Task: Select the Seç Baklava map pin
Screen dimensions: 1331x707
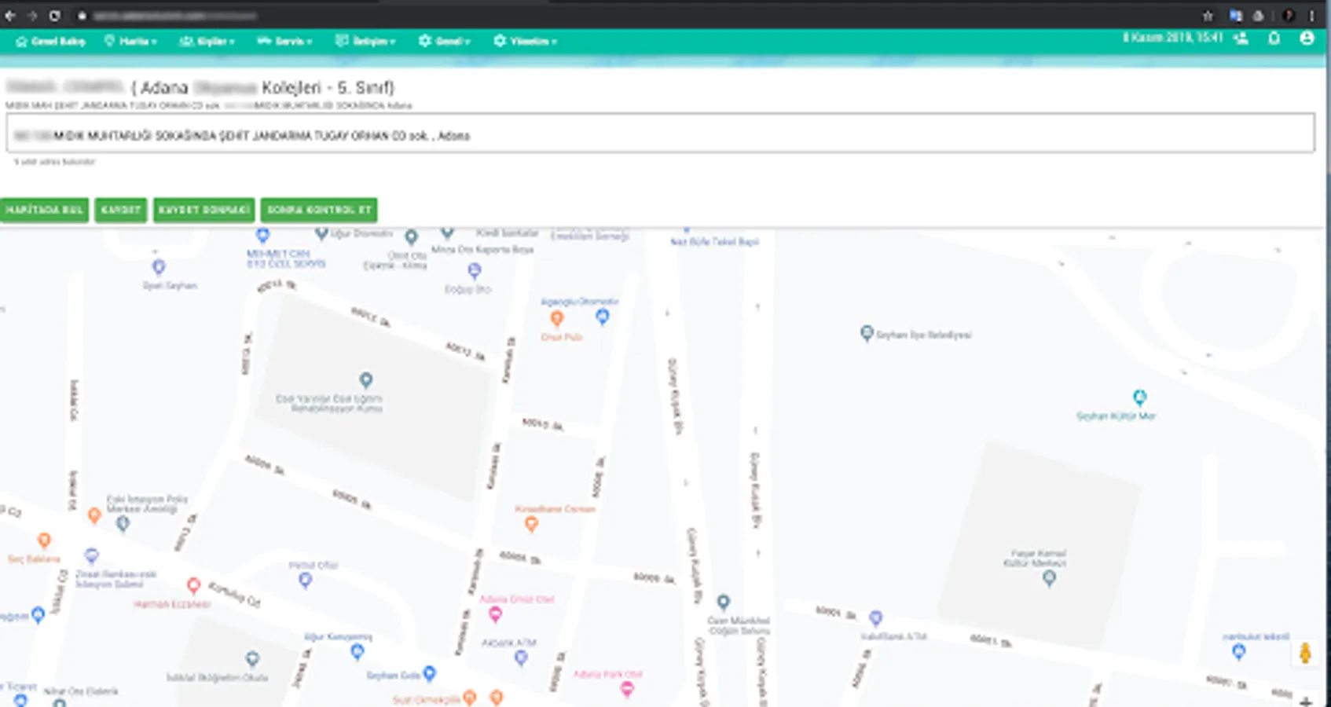Action: [x=44, y=540]
